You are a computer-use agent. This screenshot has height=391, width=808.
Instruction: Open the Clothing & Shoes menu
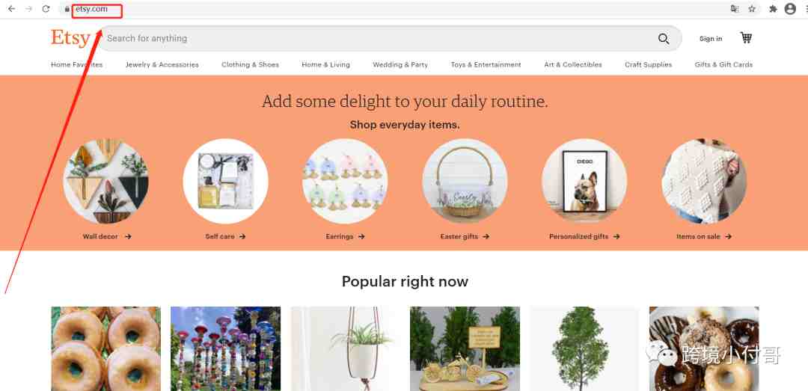pos(250,65)
